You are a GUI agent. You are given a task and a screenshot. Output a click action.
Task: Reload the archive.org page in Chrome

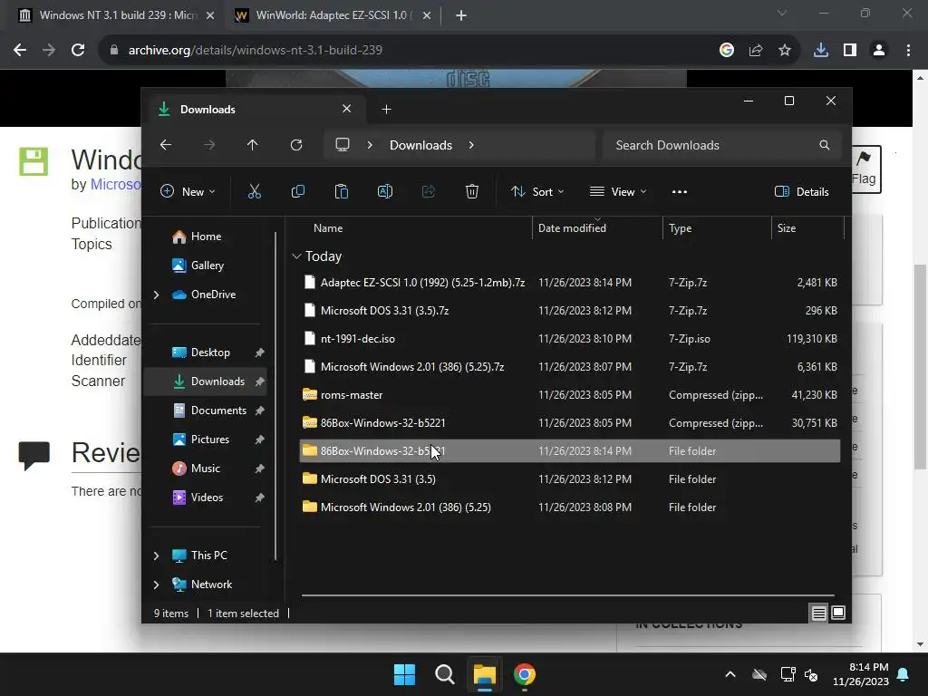point(78,50)
